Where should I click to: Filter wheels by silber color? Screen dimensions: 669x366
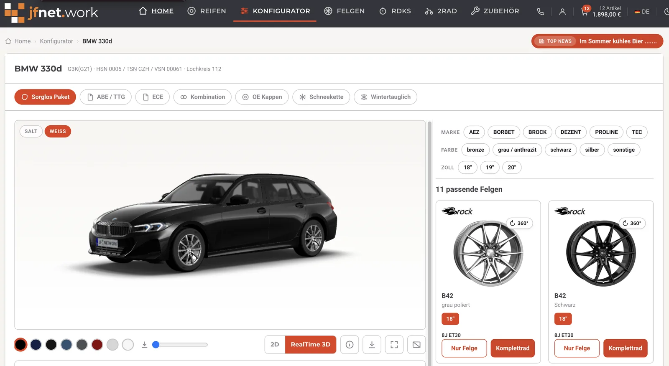click(592, 150)
